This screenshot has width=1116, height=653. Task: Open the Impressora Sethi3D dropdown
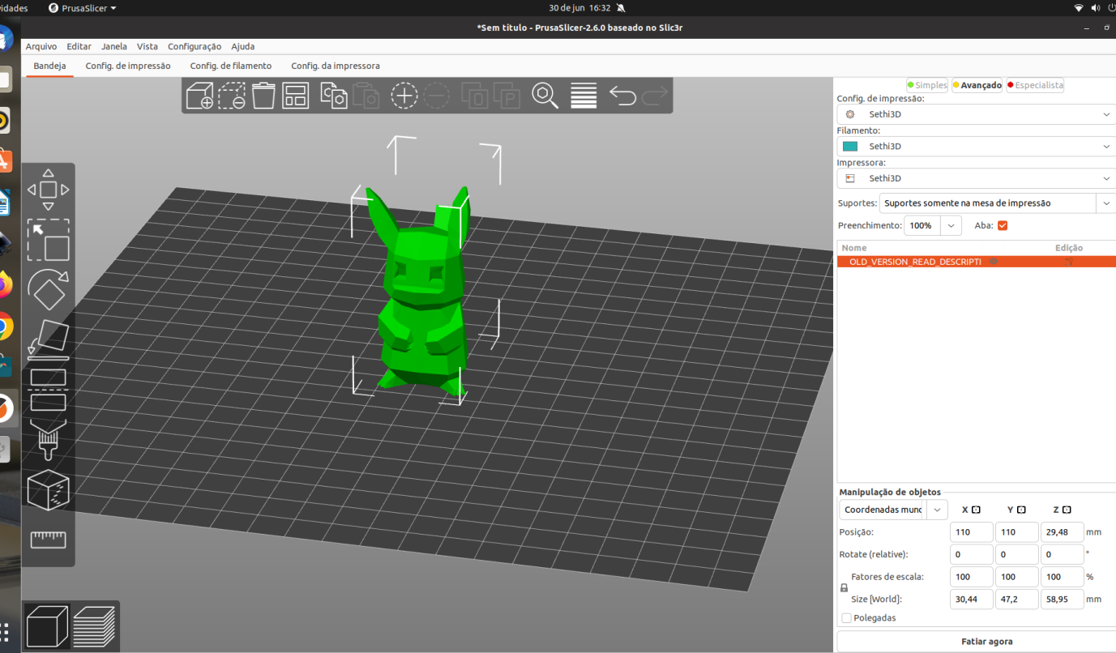pyautogui.click(x=977, y=178)
